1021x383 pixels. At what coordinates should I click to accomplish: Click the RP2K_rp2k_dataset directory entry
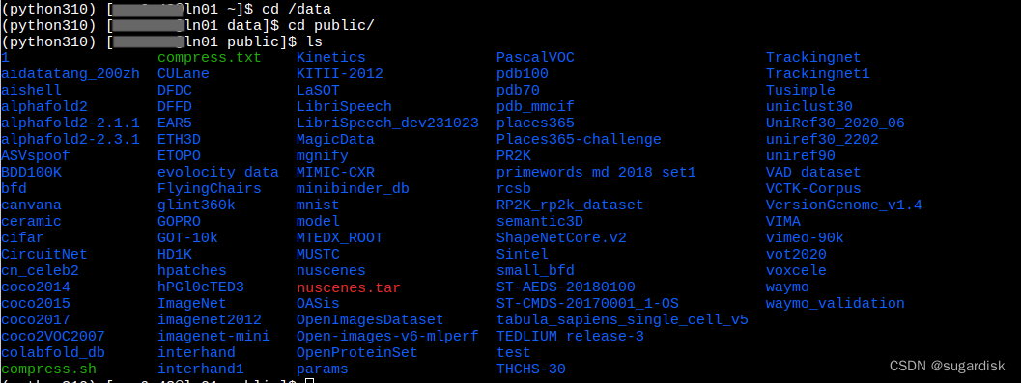[x=570, y=205]
